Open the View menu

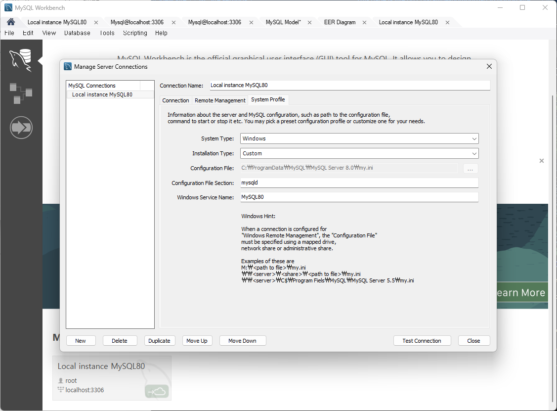(49, 33)
